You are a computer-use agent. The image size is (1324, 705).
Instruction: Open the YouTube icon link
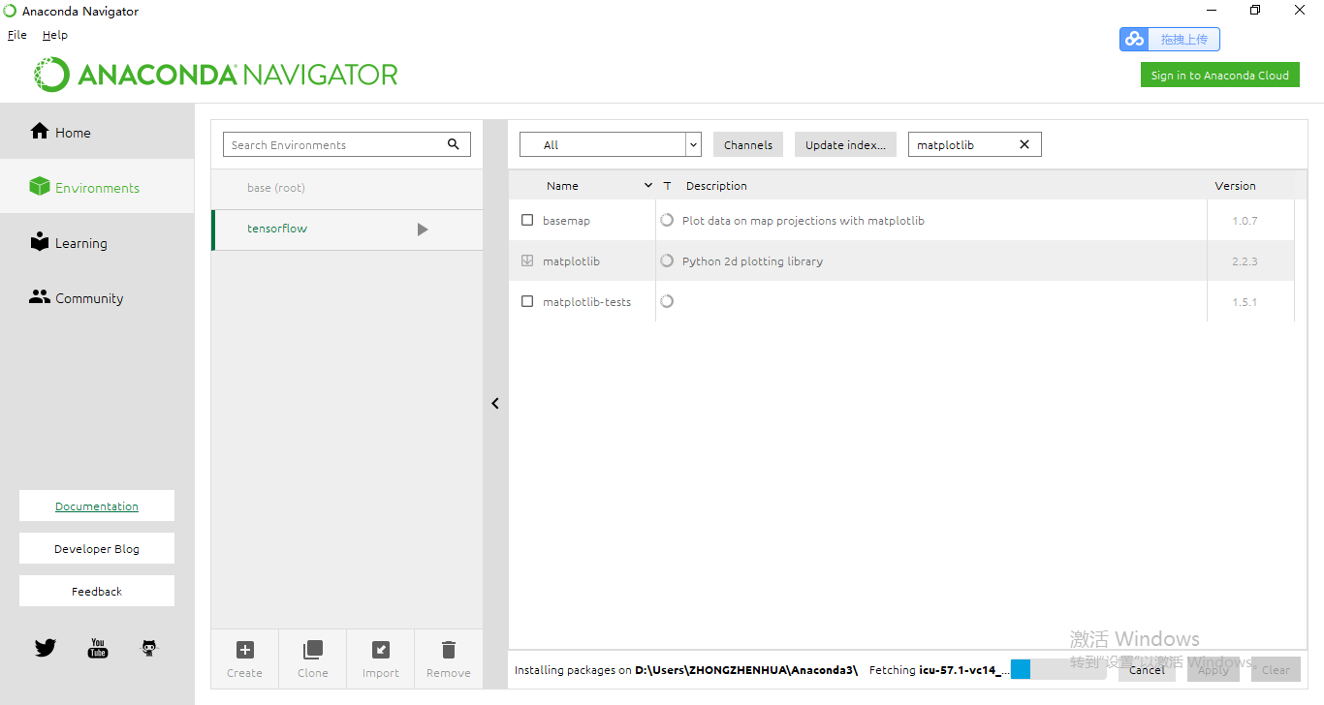coord(98,648)
